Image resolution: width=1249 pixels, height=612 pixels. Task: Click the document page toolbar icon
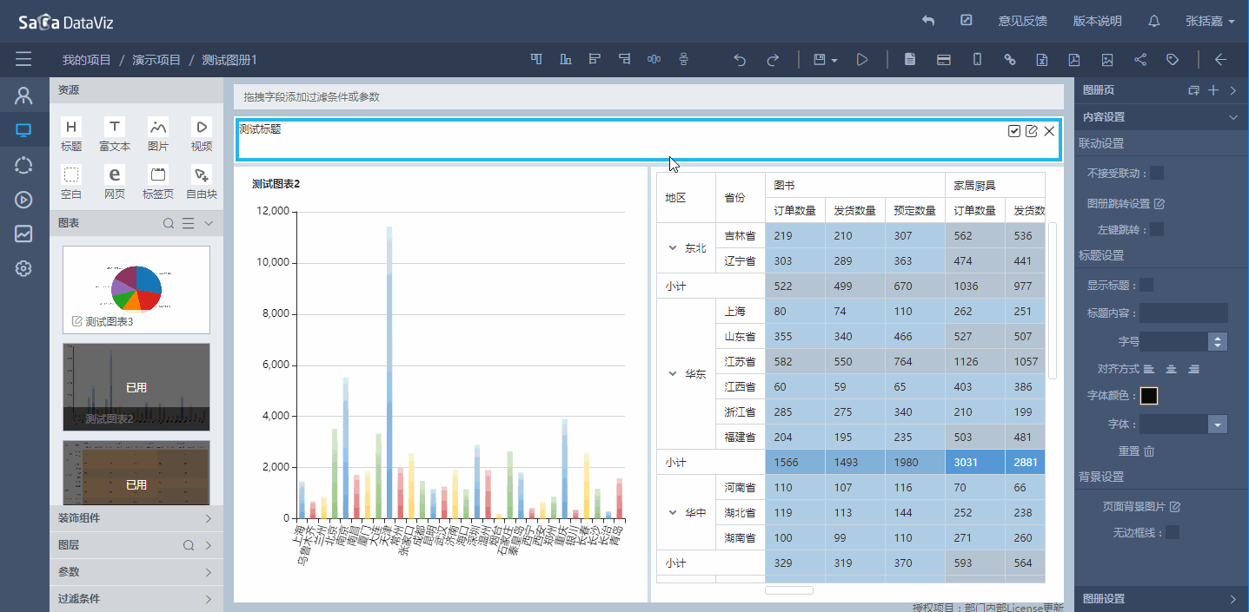click(910, 60)
